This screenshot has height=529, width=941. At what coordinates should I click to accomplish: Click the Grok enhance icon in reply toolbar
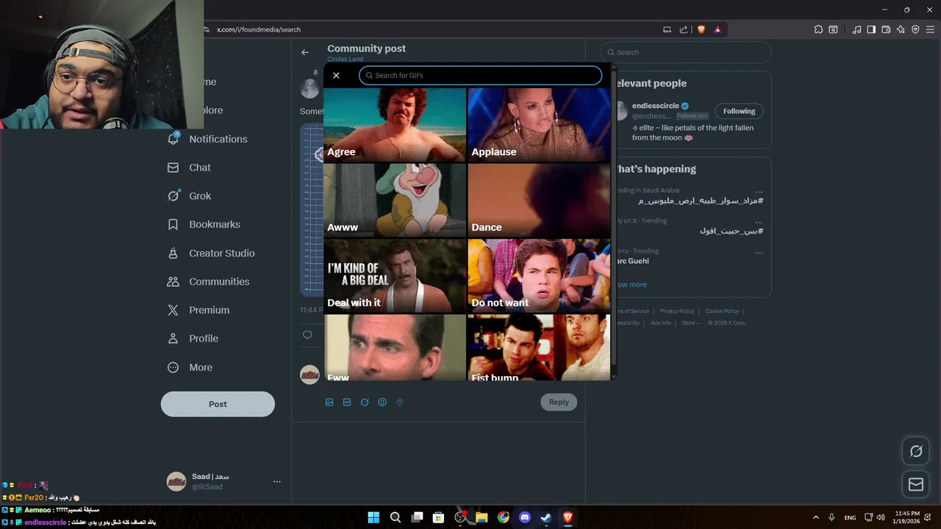(x=365, y=402)
